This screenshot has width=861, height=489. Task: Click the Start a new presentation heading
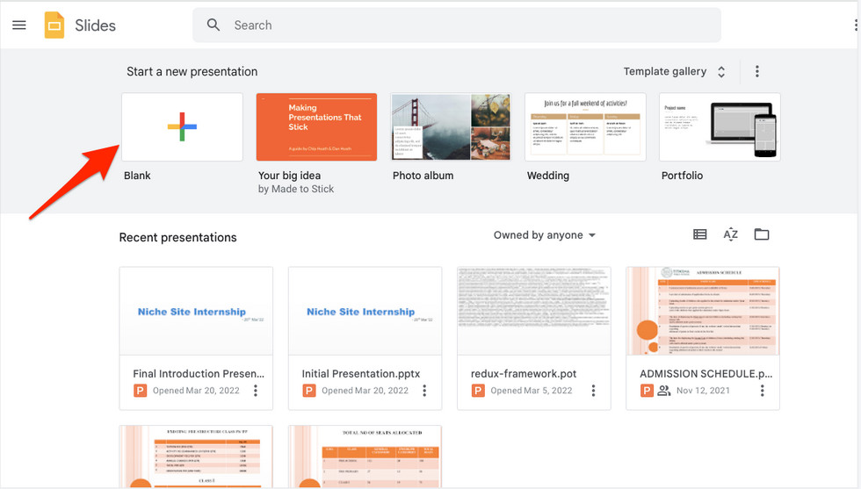pyautogui.click(x=192, y=71)
